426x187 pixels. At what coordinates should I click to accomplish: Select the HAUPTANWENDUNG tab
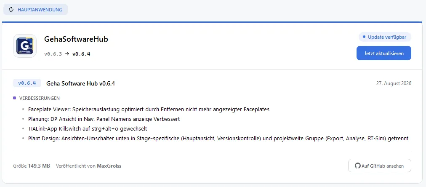[x=36, y=10]
